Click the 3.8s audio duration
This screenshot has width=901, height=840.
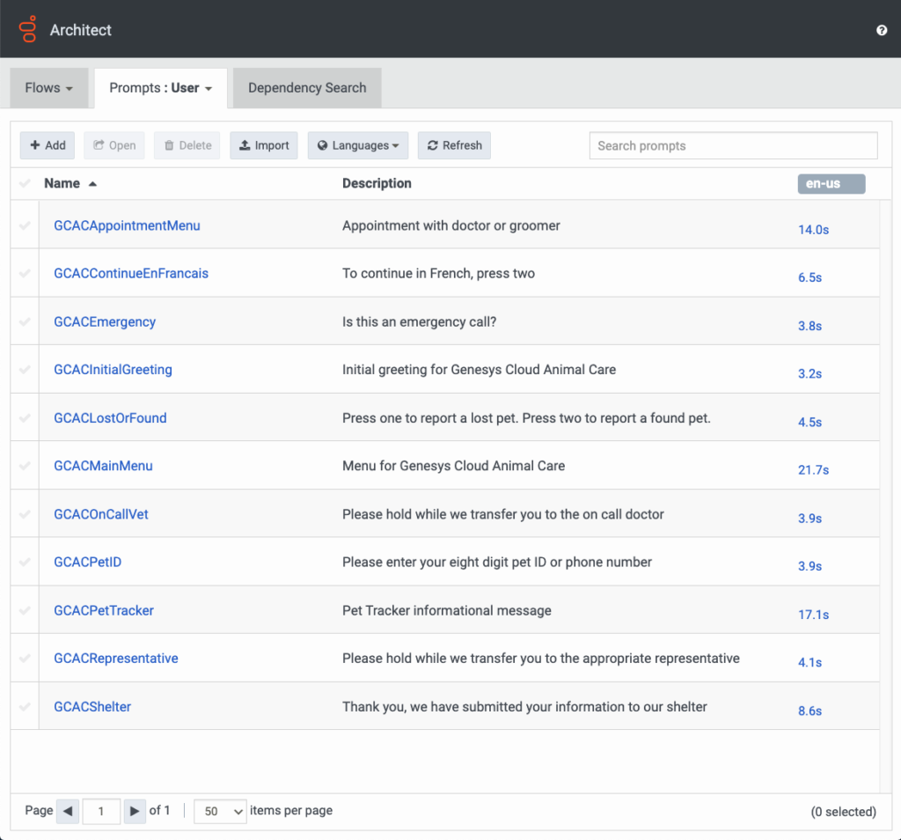pos(809,326)
